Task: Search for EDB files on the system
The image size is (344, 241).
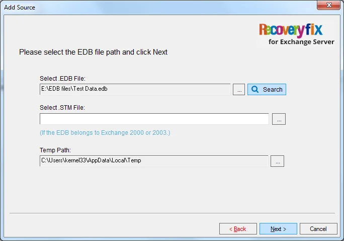Action: click(267, 89)
